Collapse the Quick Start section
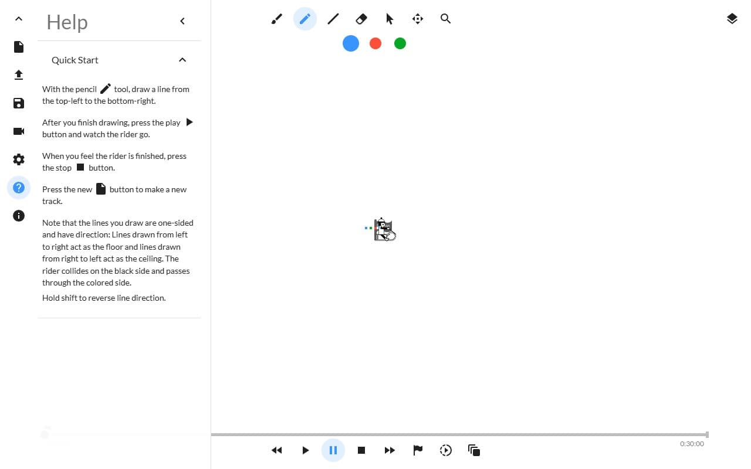 point(182,60)
